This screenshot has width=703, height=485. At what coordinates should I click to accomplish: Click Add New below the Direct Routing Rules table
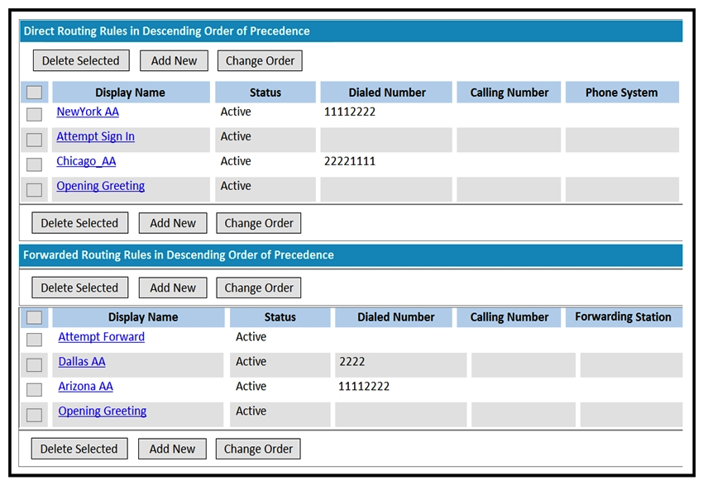(173, 223)
